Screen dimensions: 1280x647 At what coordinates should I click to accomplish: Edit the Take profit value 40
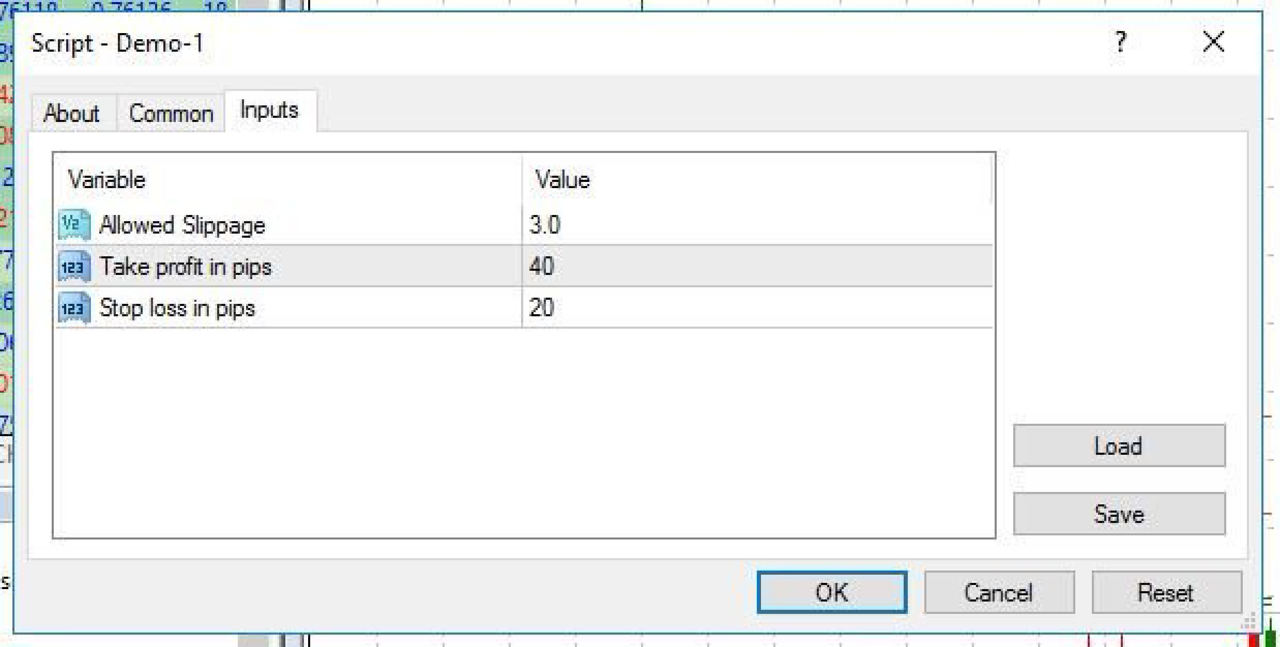pyautogui.click(x=757, y=266)
